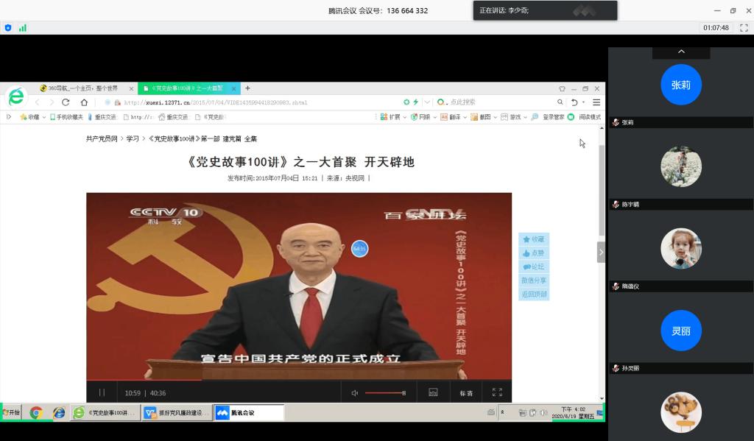Click the video aspect ratio icon
754x441 pixels.
tap(433, 392)
